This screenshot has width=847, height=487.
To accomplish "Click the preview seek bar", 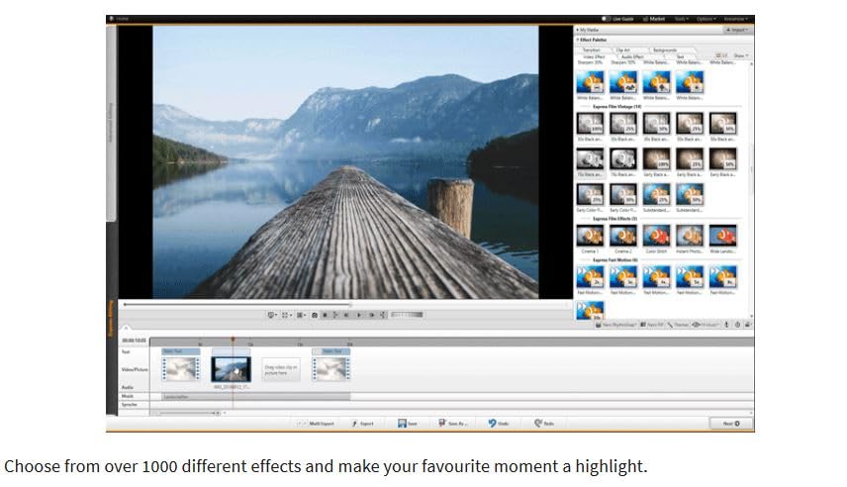I will tap(237, 304).
